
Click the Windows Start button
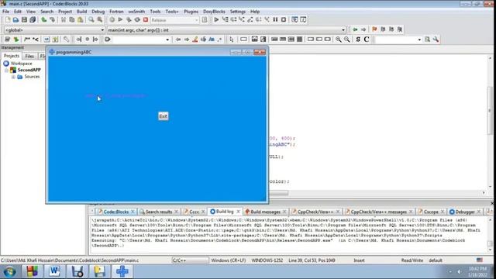[x=9, y=271]
